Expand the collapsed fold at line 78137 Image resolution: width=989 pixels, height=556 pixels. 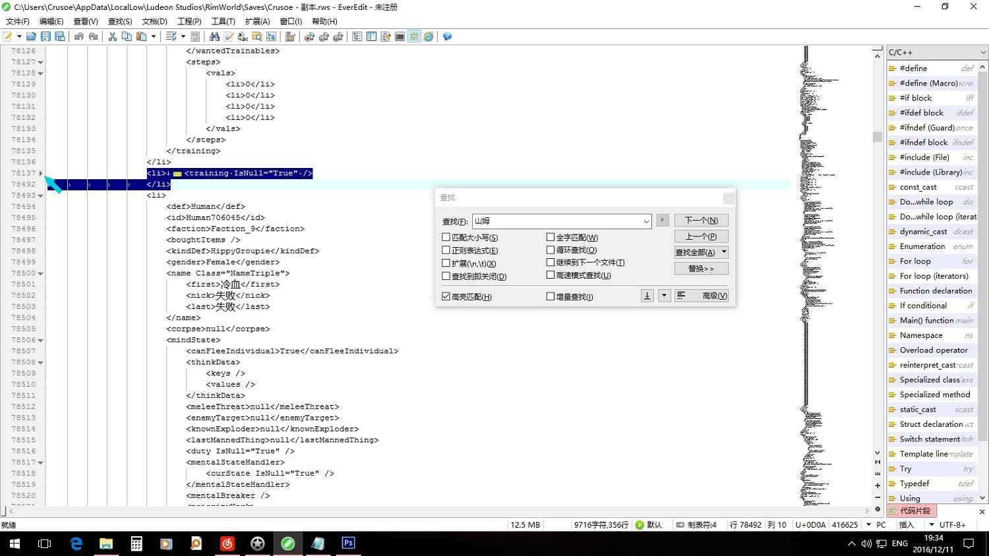pos(41,173)
